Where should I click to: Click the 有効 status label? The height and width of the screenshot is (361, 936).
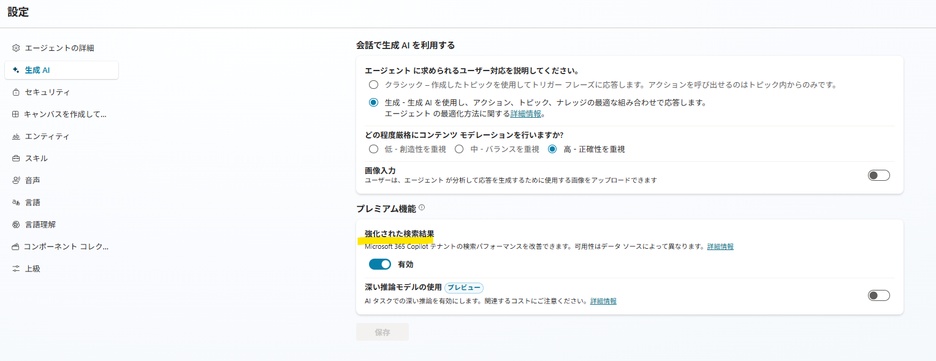pos(406,264)
